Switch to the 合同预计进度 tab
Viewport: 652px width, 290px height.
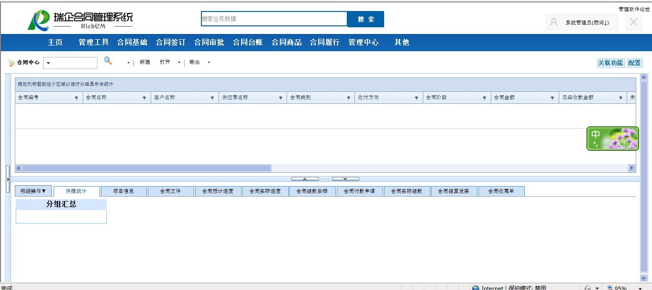click(x=218, y=191)
